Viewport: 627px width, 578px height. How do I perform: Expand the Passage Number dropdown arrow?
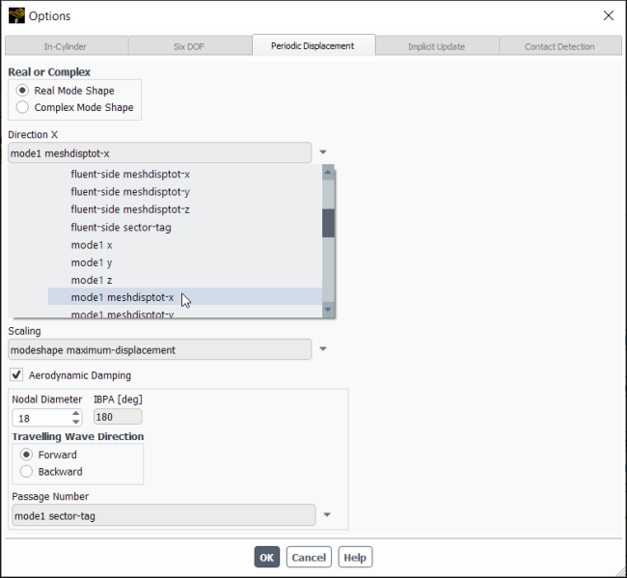click(x=327, y=514)
